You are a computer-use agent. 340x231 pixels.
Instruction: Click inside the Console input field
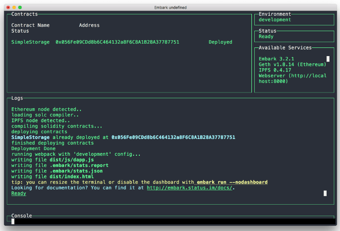pyautogui.click(x=172, y=221)
